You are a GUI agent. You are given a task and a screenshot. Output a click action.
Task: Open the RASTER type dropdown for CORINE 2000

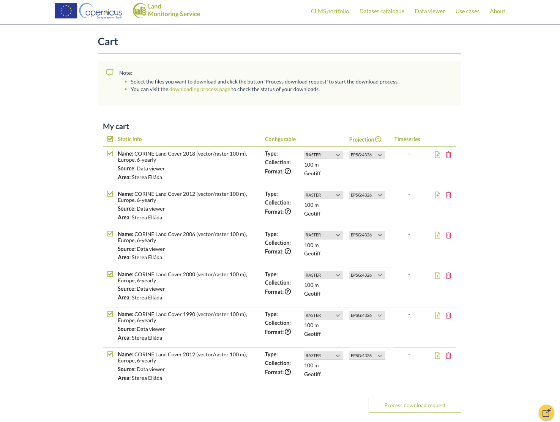tap(323, 275)
